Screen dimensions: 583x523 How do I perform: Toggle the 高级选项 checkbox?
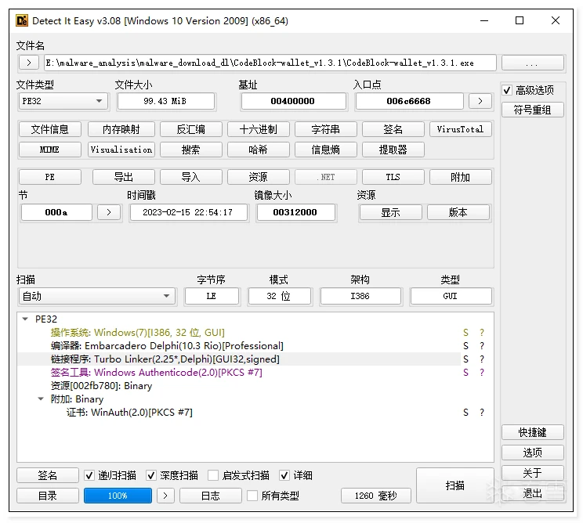[x=507, y=90]
